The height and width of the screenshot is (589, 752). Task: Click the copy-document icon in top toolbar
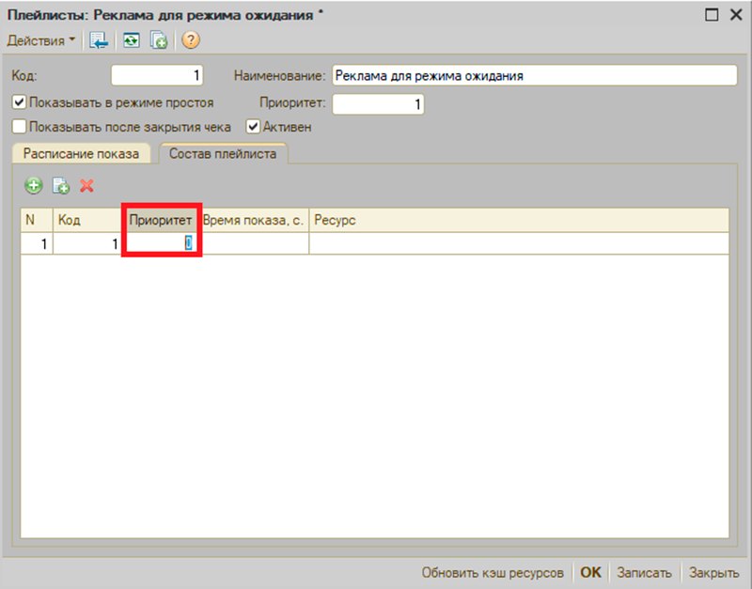(158, 40)
